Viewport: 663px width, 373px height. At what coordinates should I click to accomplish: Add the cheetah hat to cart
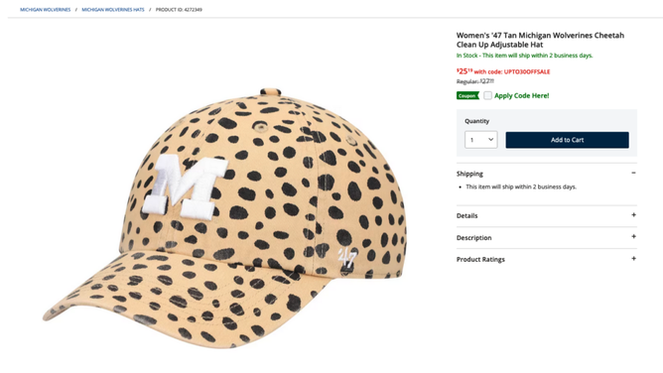(567, 140)
